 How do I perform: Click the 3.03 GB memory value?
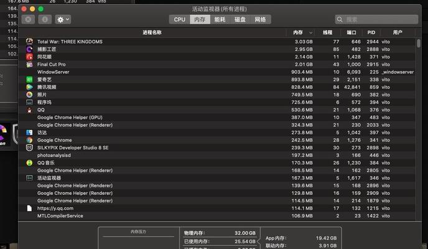click(304, 42)
